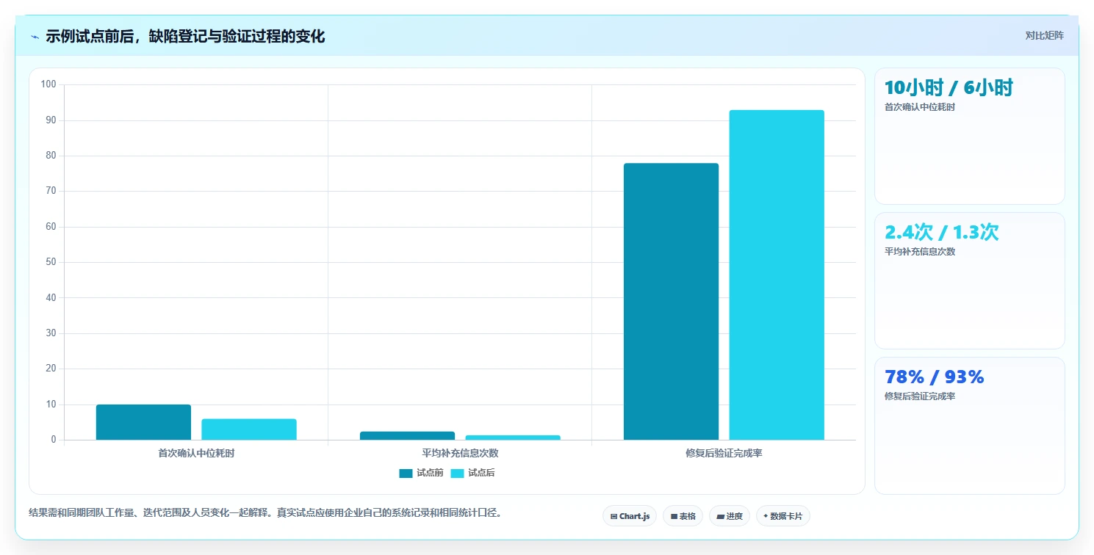Image resolution: width=1094 pixels, height=555 pixels.
Task: Click the 数据卡片 tag pill
Action: 783,516
